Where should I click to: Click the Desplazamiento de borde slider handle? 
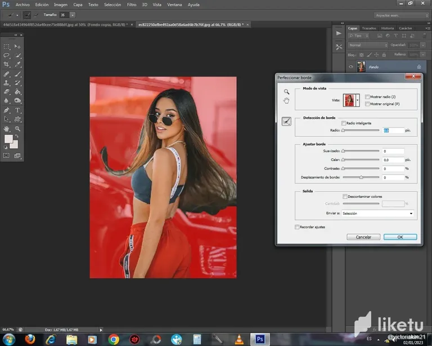(x=361, y=177)
